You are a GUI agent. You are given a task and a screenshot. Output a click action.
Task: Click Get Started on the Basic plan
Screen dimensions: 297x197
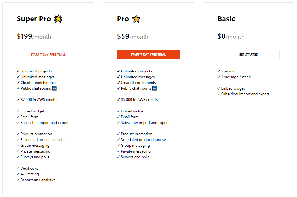[x=248, y=54]
